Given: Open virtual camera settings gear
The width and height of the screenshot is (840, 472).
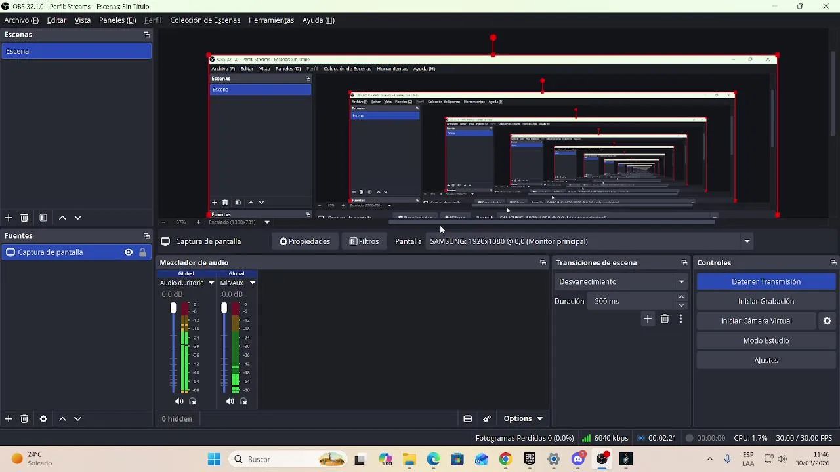Looking at the screenshot, I should [827, 321].
